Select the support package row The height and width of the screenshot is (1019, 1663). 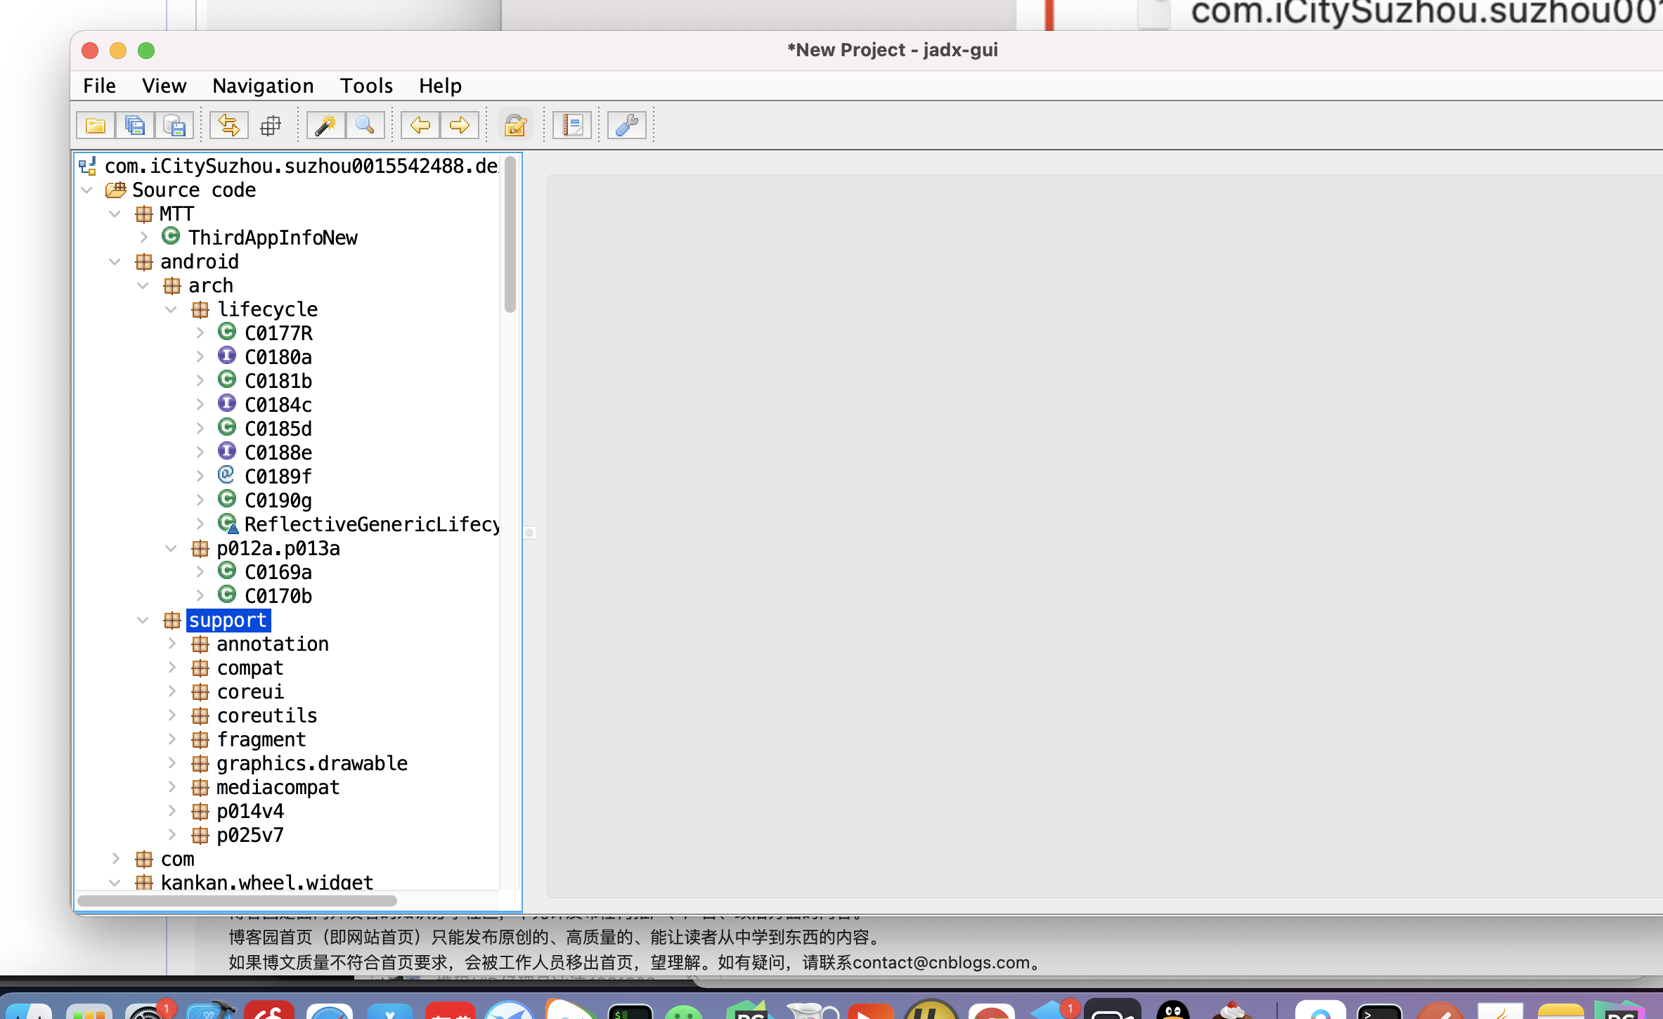point(228,620)
